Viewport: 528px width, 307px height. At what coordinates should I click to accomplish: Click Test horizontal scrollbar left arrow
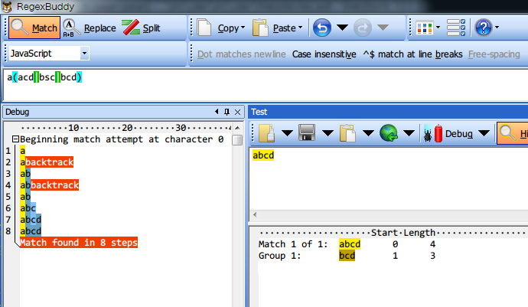point(255,214)
